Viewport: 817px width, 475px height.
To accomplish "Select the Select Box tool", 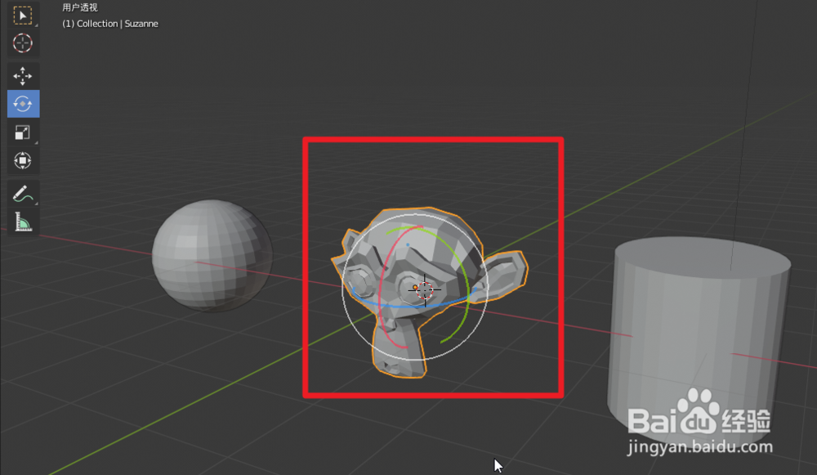I will point(22,15).
